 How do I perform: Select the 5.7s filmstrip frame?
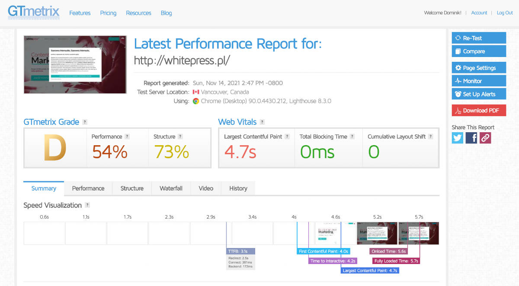419,233
